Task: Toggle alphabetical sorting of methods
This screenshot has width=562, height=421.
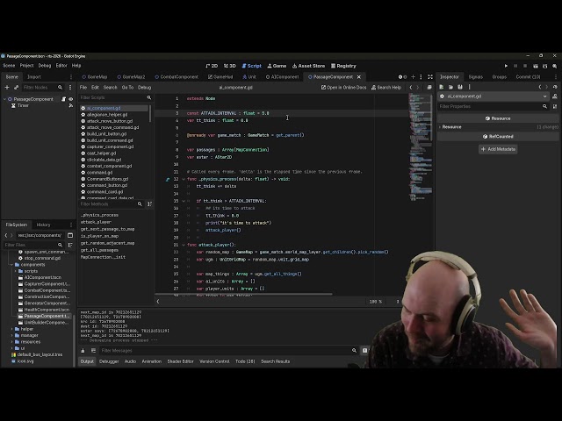Action: (x=149, y=204)
